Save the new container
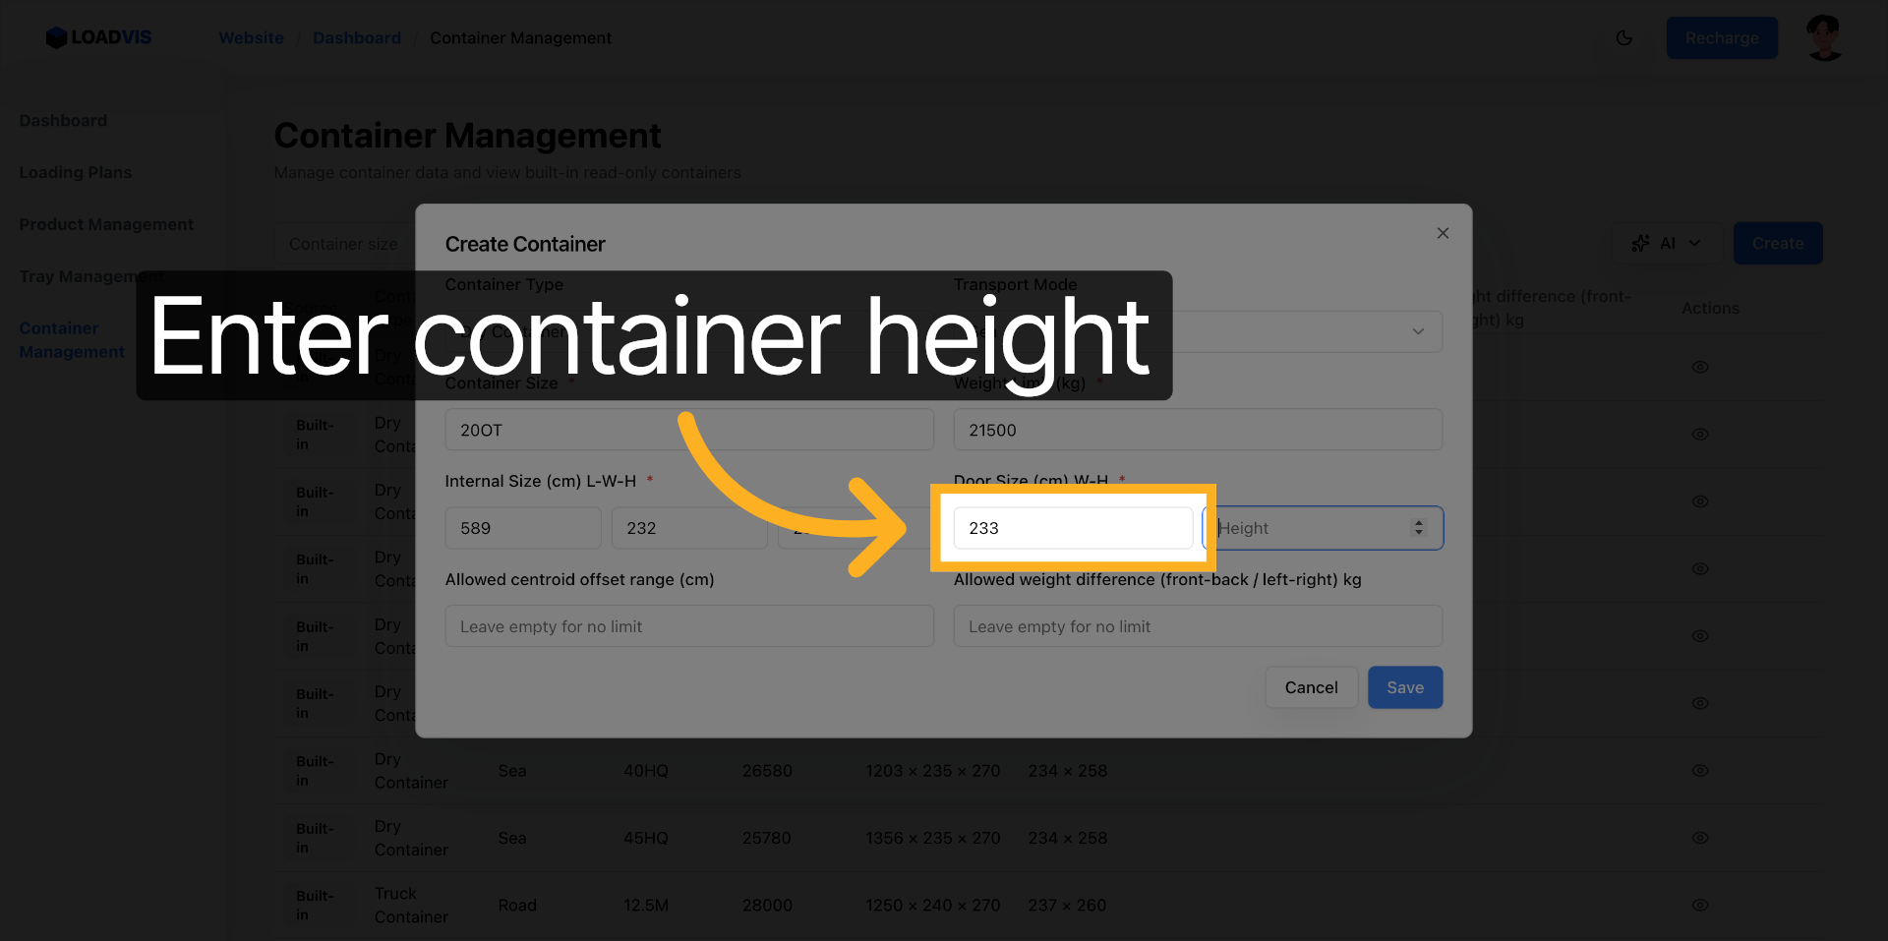 (x=1404, y=687)
